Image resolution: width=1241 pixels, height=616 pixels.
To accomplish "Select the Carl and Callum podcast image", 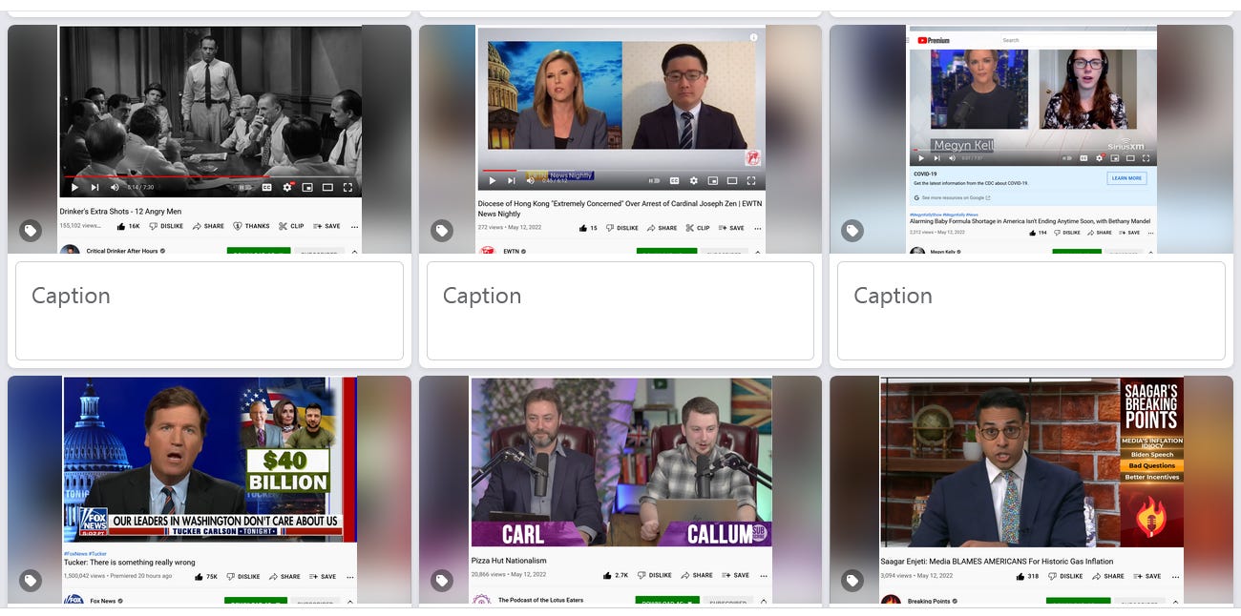I will pos(620,490).
